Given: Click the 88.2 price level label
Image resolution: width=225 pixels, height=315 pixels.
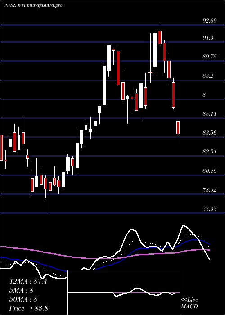Looking at the screenshot, I should 208,76.
